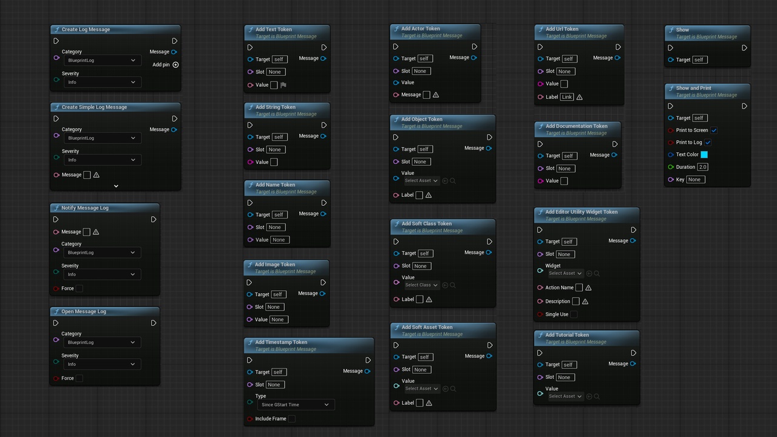Enable Force in Open Message Log
777x437 pixels.
coord(79,379)
